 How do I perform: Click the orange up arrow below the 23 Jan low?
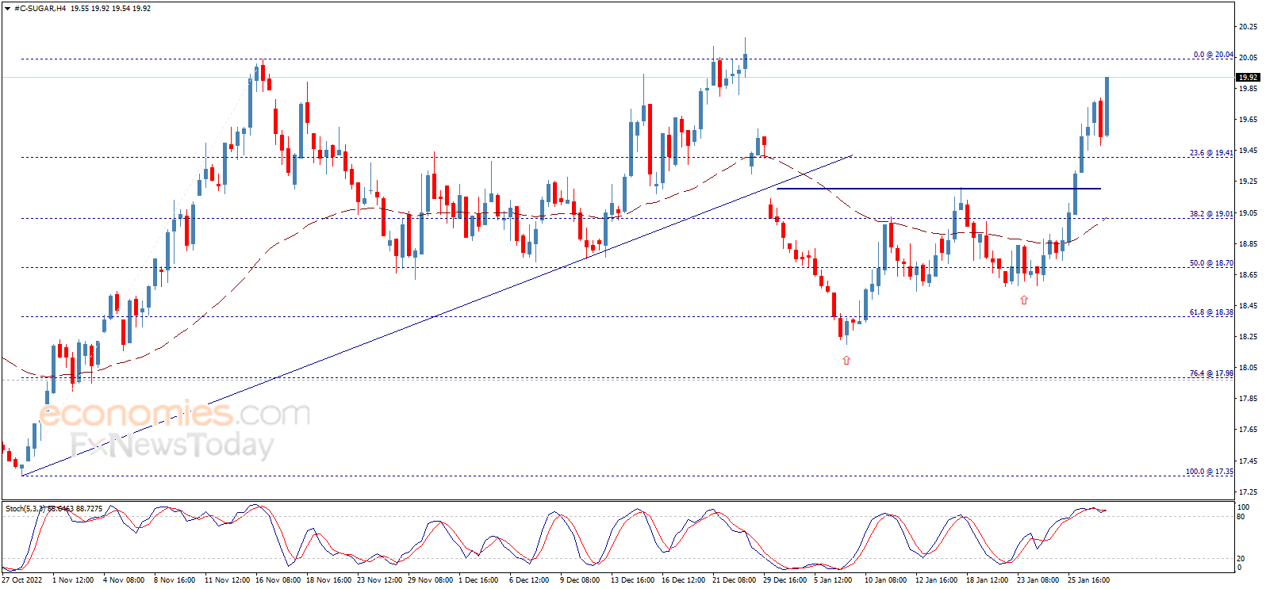(1024, 300)
